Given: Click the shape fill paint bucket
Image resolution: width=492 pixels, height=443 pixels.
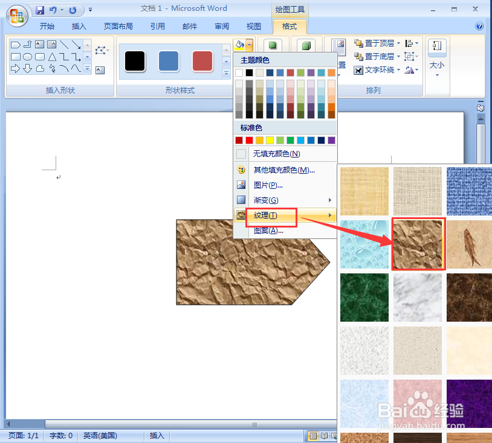Looking at the screenshot, I should coord(240,45).
